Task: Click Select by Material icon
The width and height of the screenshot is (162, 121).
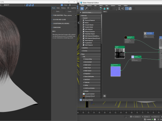Action: 134,8
